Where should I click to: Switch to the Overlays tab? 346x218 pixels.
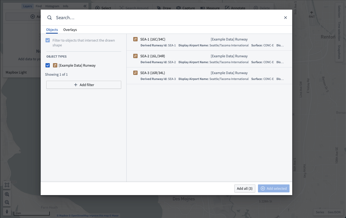coord(70,30)
